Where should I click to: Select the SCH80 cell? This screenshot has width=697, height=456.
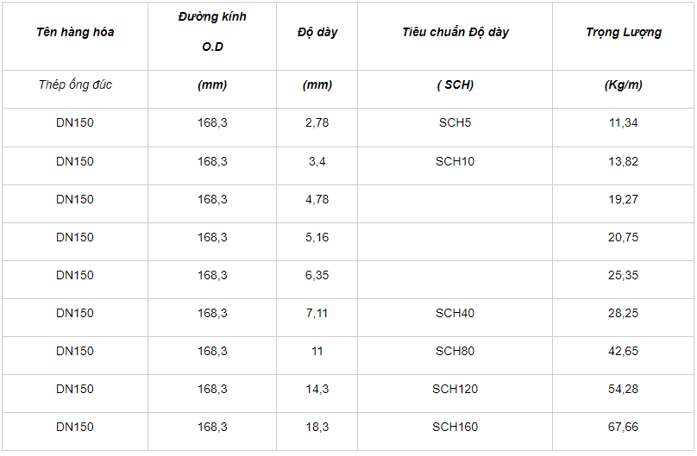tap(455, 351)
